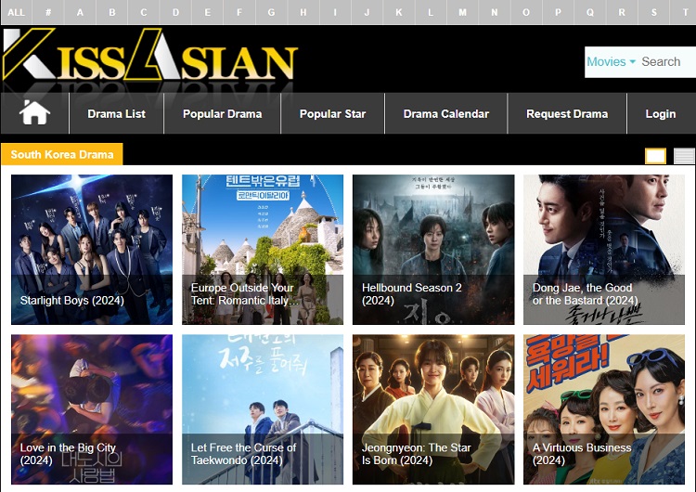Go to Popular Star section
This screenshot has width=696, height=492.
[x=332, y=114]
